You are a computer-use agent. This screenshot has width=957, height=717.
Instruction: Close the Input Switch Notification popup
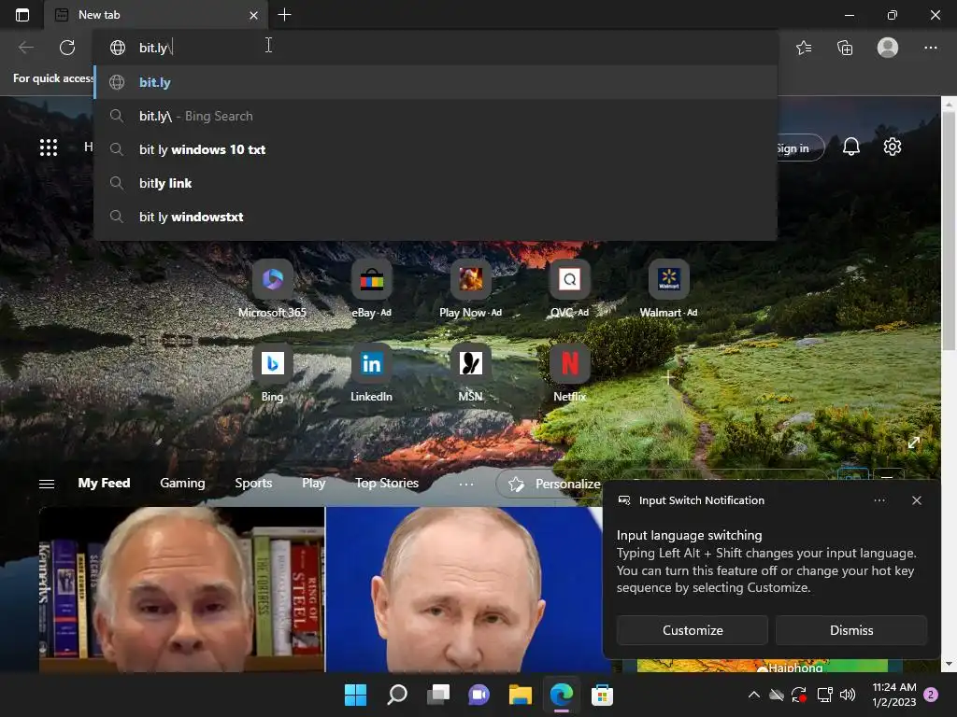pos(916,500)
